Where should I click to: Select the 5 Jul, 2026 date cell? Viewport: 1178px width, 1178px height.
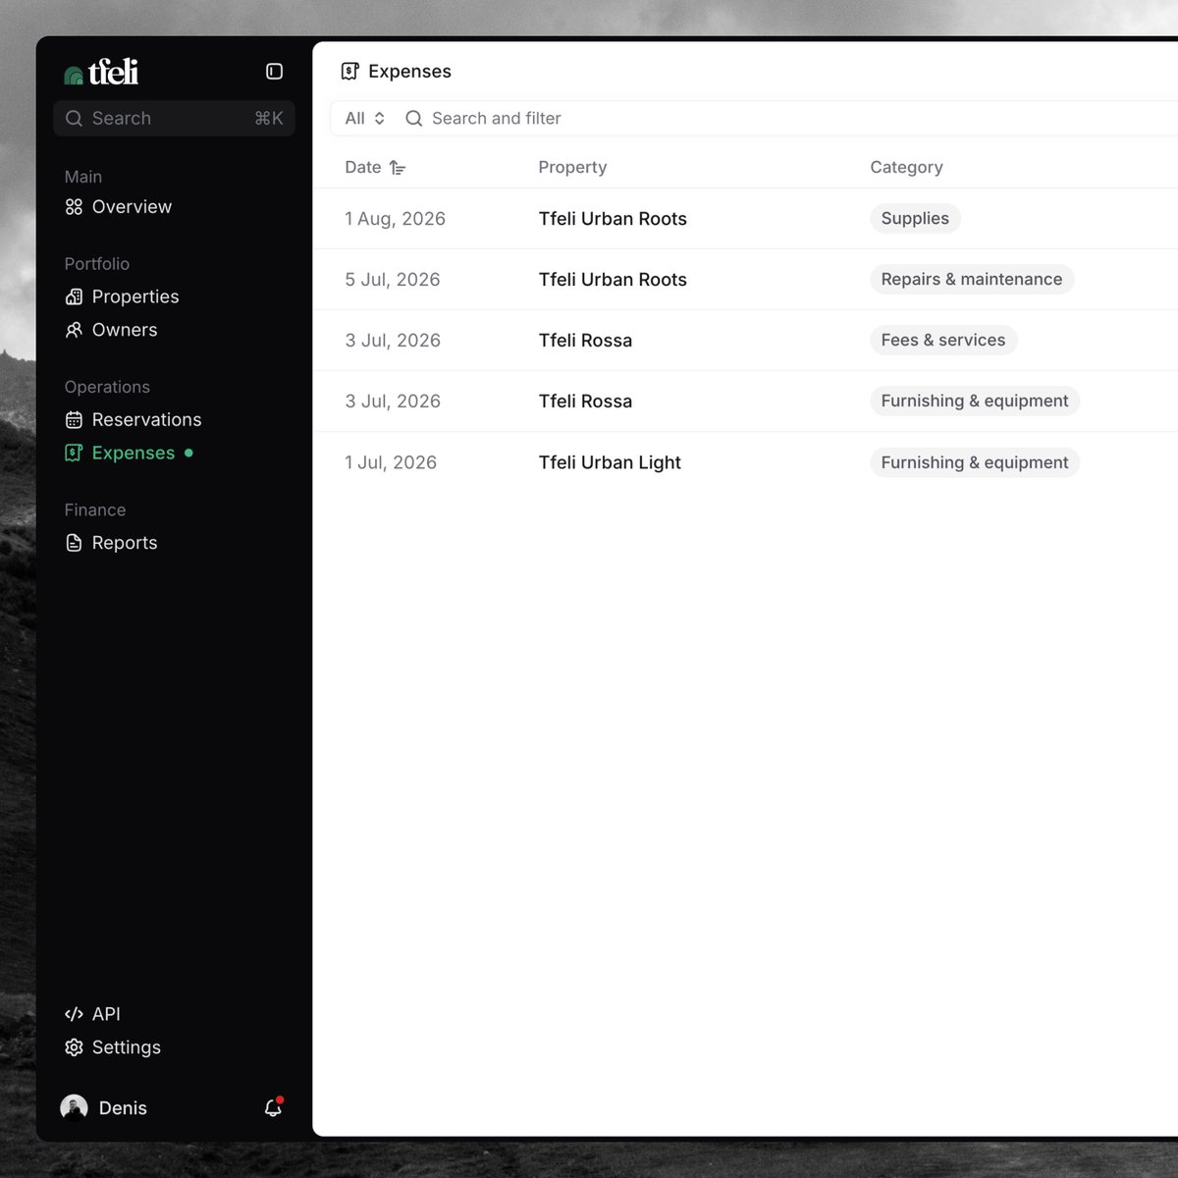click(x=392, y=280)
